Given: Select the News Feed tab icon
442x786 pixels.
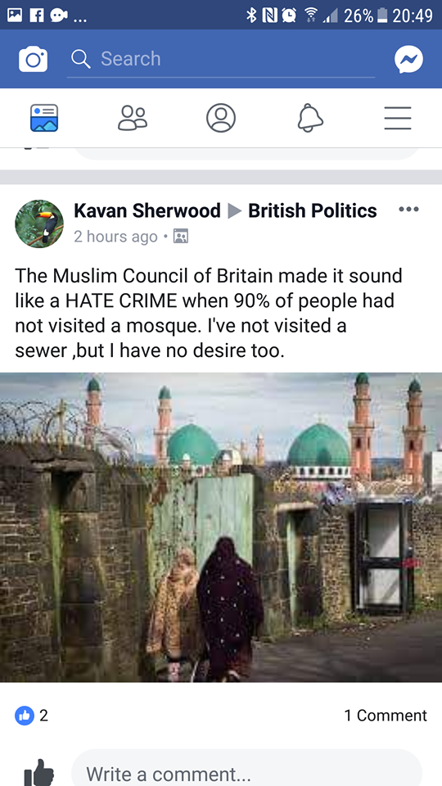Looking at the screenshot, I should pyautogui.click(x=44, y=118).
